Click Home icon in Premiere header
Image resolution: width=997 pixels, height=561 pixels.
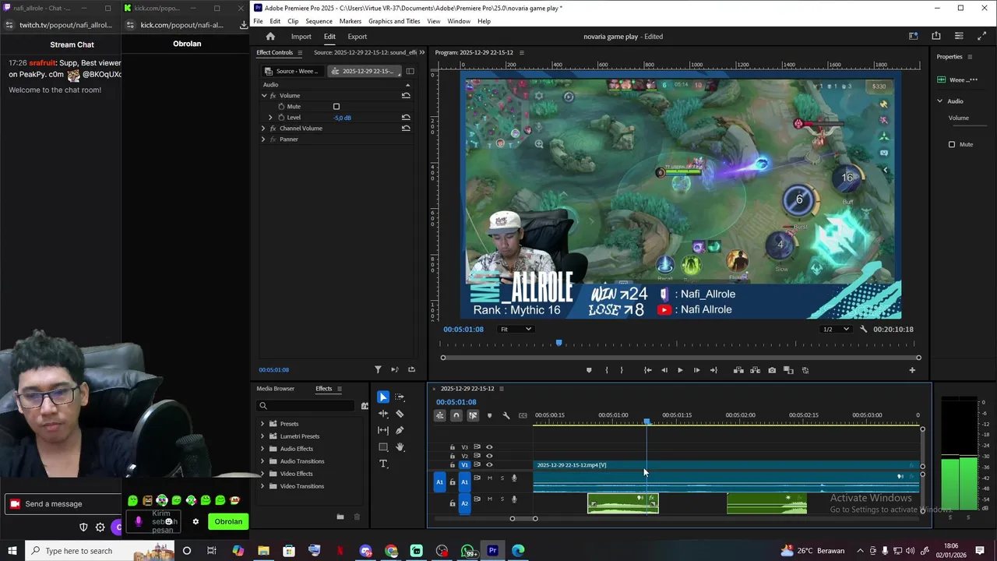pyautogui.click(x=270, y=37)
